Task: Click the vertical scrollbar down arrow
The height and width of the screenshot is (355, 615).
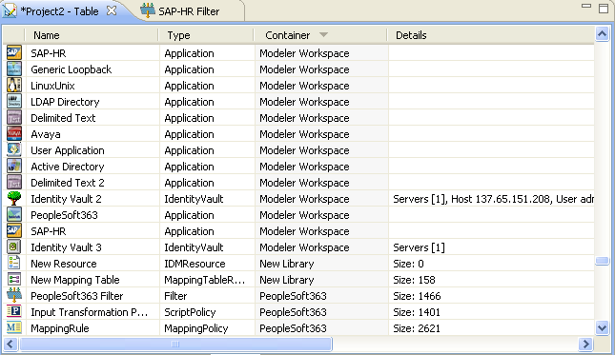Action: (x=602, y=327)
